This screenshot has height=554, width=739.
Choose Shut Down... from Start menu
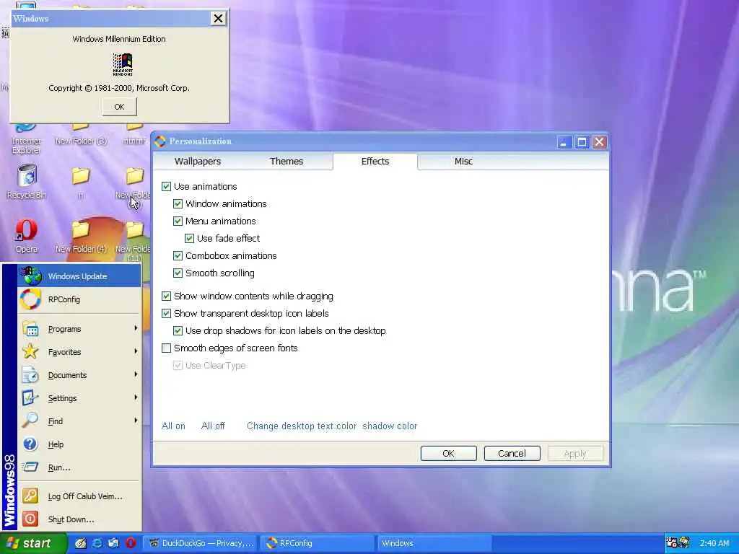79,519
